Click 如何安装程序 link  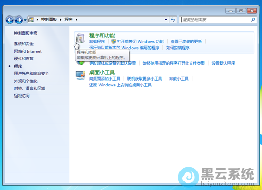(178, 47)
